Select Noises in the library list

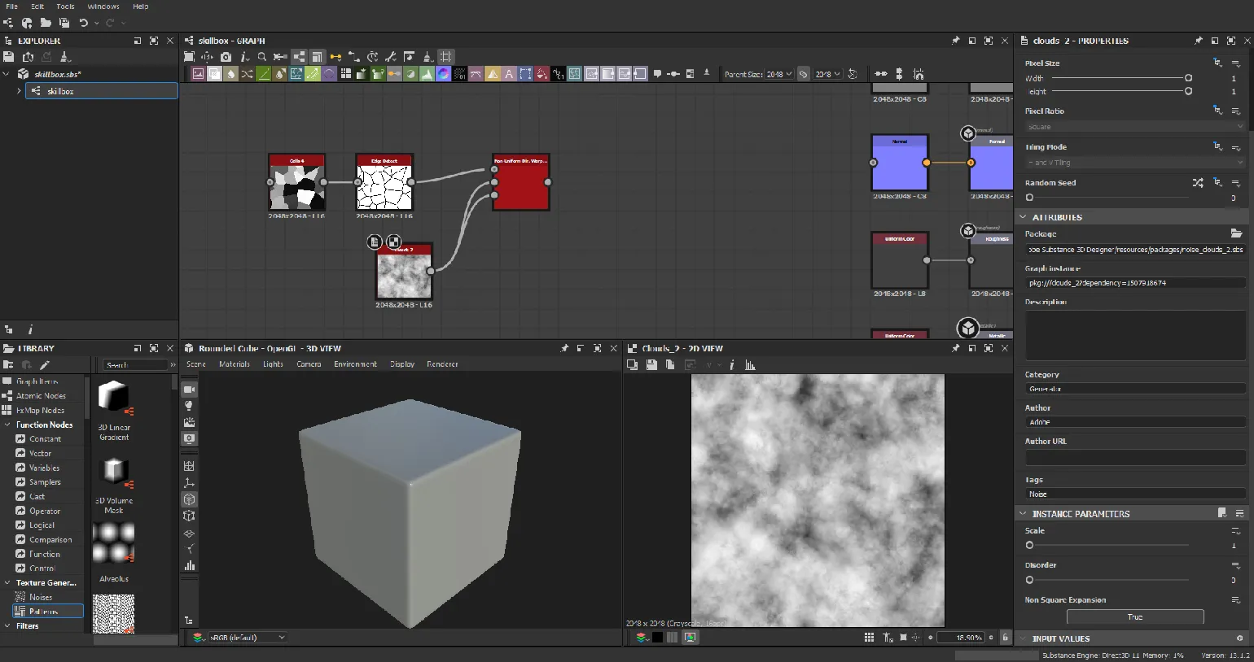[x=41, y=597]
